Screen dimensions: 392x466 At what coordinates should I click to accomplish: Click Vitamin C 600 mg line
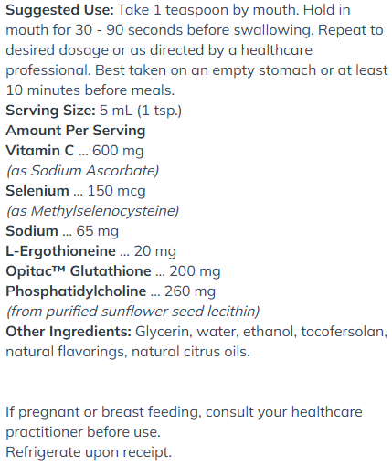coord(75,151)
